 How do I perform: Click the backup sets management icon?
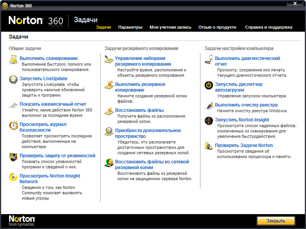109,59
